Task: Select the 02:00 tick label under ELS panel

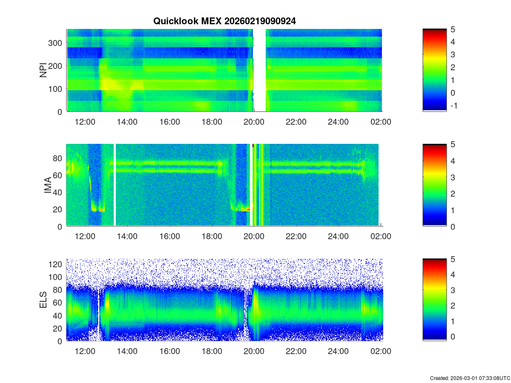Action: coord(381,352)
